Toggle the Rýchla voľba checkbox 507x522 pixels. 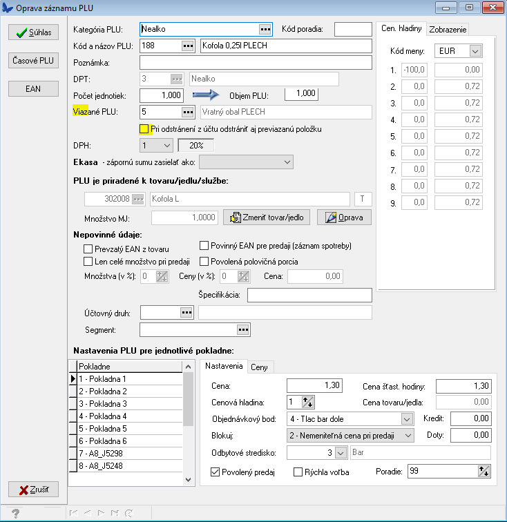click(x=298, y=472)
